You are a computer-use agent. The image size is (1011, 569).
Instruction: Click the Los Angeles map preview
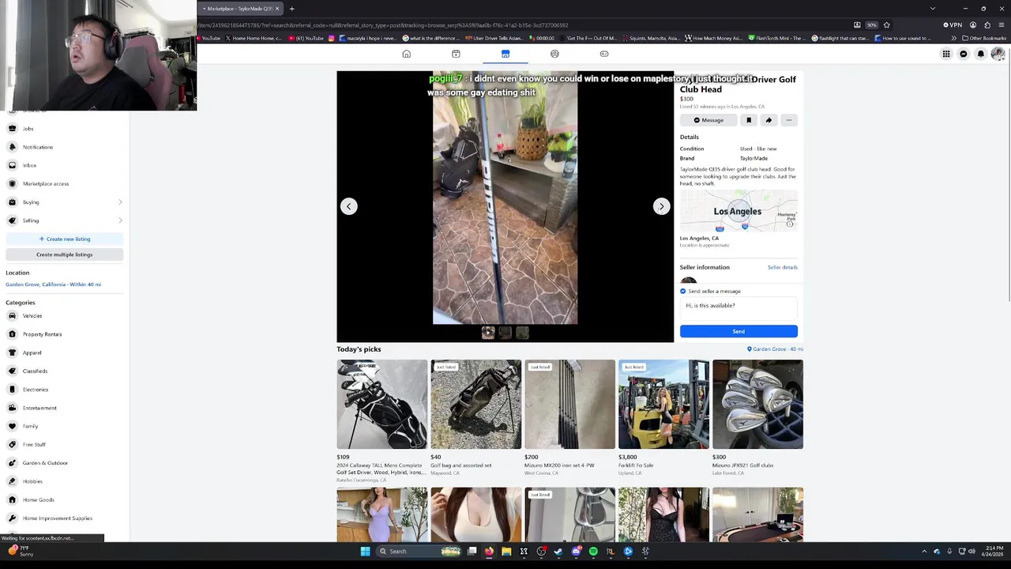click(739, 212)
